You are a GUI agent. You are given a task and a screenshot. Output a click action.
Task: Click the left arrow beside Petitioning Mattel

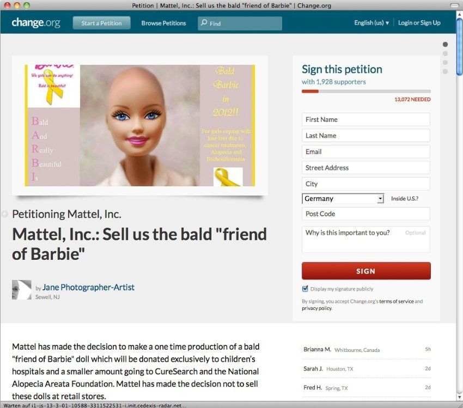click(4, 214)
